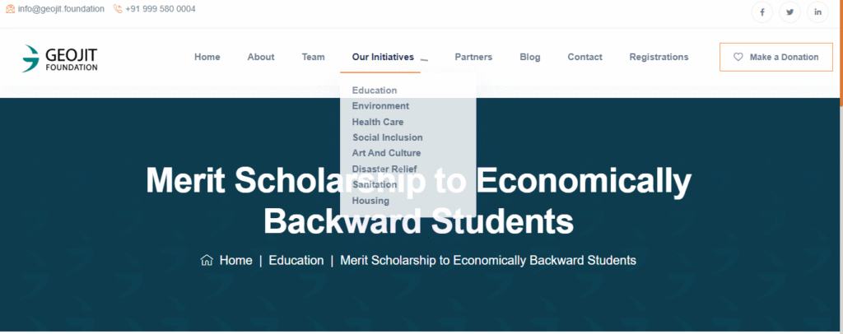Click the email envelope icon
The width and height of the screenshot is (843, 334).
click(11, 9)
